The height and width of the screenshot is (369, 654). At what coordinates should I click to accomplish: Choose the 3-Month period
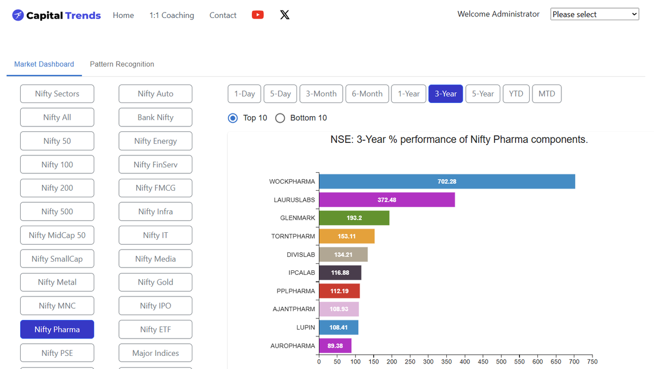[321, 94]
